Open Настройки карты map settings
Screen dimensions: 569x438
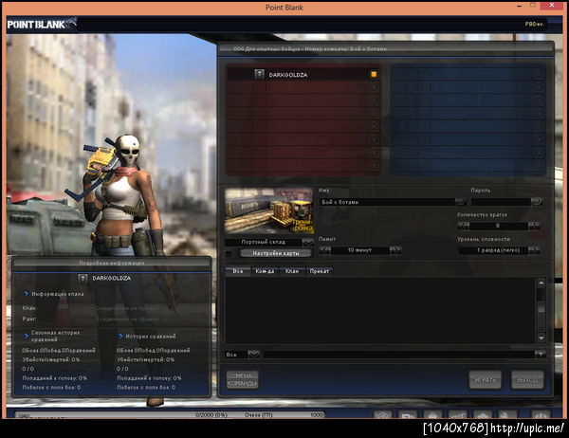coord(276,253)
